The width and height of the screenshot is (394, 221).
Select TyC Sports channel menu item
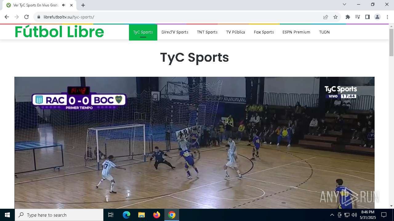143,32
